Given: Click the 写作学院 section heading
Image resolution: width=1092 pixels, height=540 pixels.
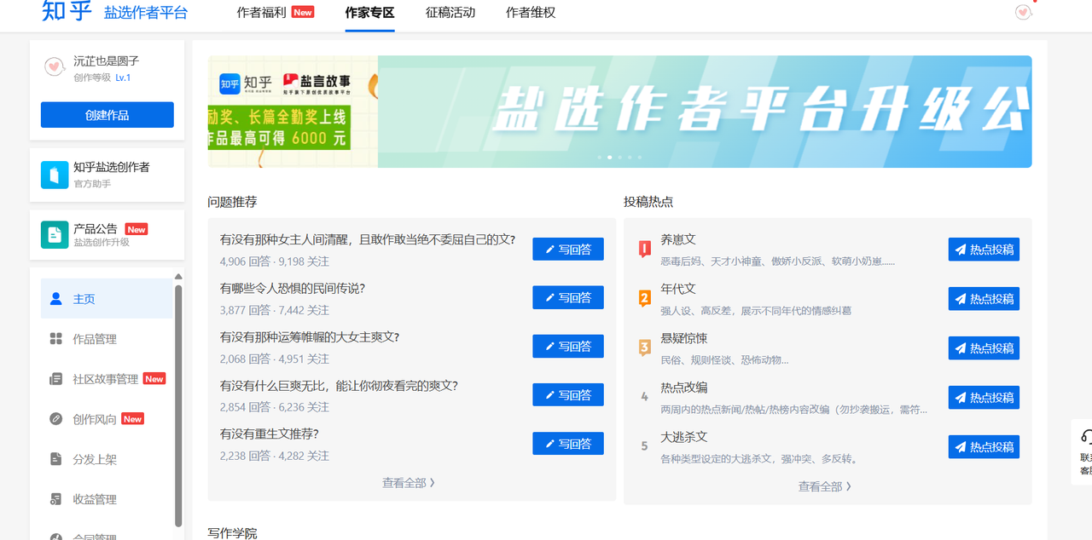Looking at the screenshot, I should click(232, 533).
